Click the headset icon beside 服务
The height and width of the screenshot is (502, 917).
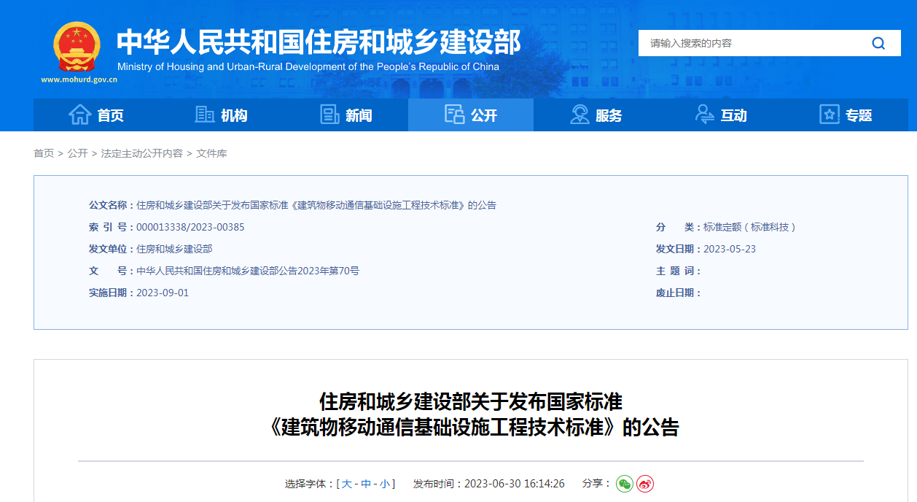click(x=580, y=115)
